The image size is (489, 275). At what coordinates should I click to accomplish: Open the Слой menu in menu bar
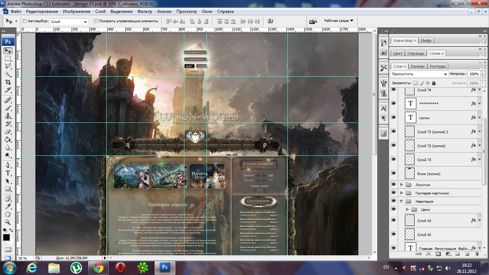pos(101,11)
